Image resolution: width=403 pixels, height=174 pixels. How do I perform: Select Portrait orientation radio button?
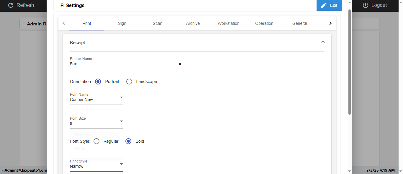[98, 82]
